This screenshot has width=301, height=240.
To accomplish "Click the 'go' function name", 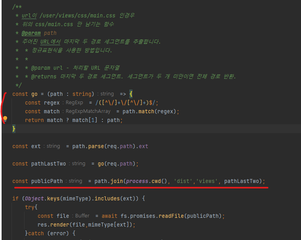I will coord(34,94).
